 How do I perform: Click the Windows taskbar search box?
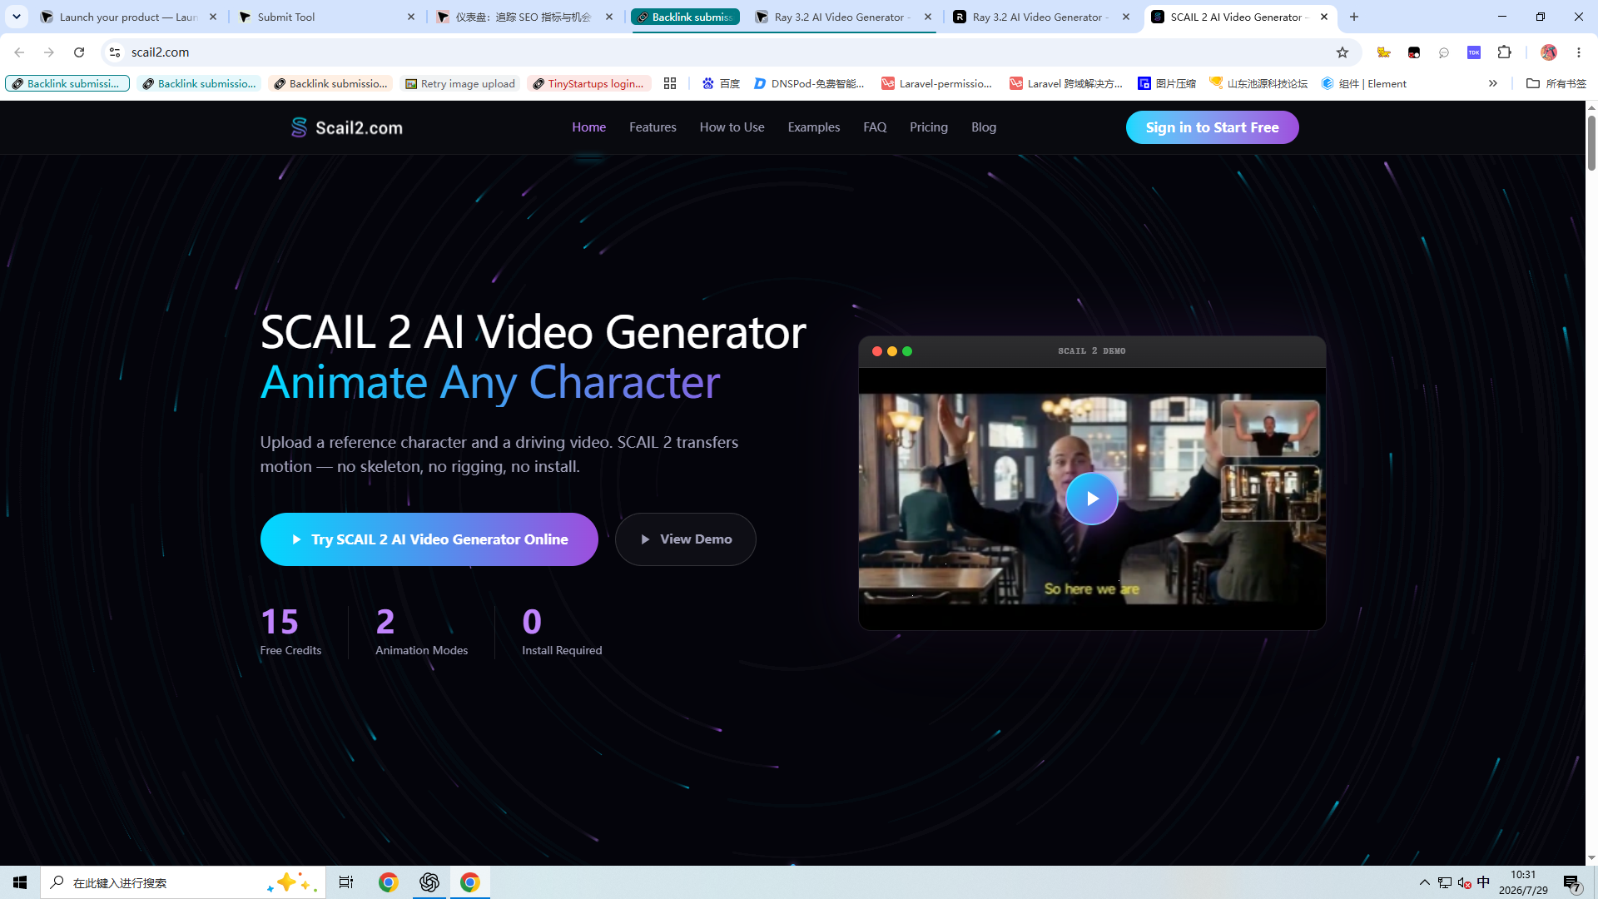tap(181, 882)
